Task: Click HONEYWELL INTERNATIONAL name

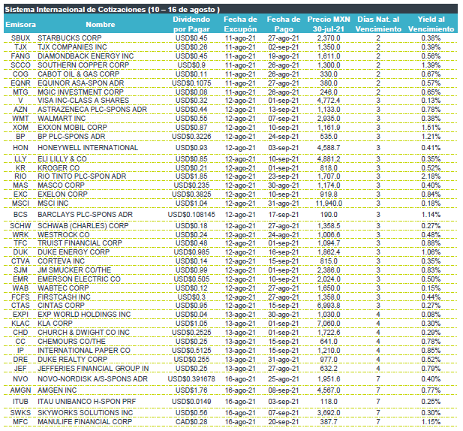Action: coord(88,148)
